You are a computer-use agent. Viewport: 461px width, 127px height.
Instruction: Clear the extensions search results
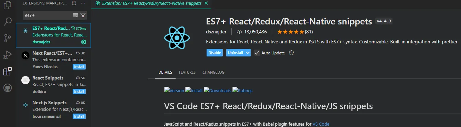click(75, 15)
